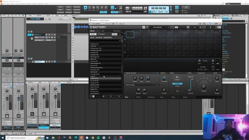This screenshot has height=140, width=249.
Task: Click the 00:00:00:00 transport time display
Action: (159, 8)
